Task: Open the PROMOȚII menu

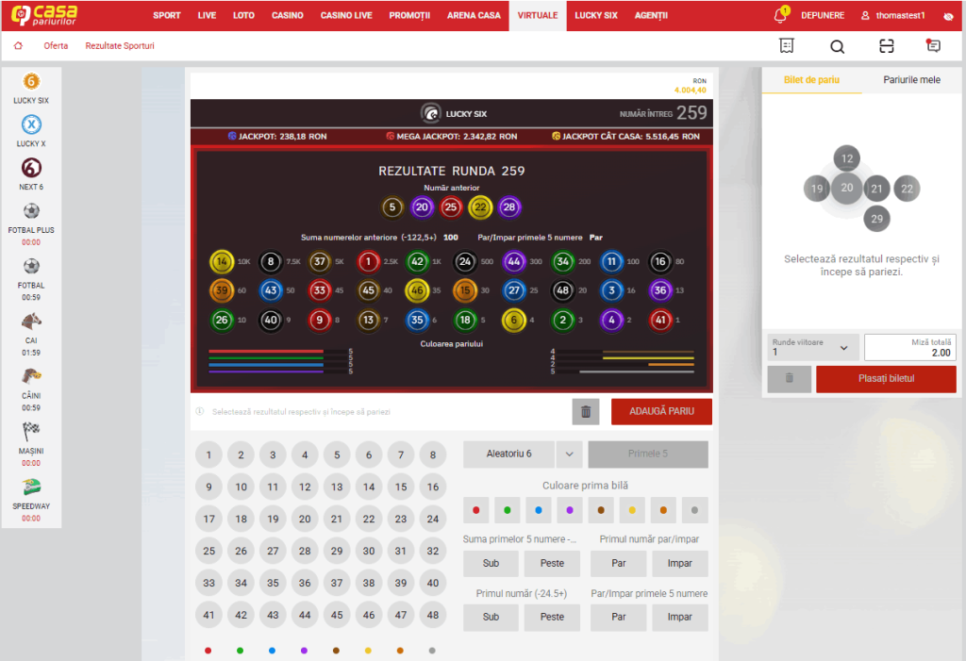Action: pyautogui.click(x=409, y=15)
